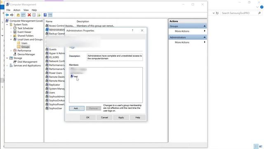Click Cancel in Administrators Properties
The width and height of the screenshot is (264, 149).
[x=104, y=118]
